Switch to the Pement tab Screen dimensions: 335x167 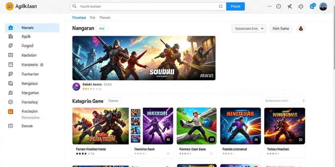tap(105, 18)
